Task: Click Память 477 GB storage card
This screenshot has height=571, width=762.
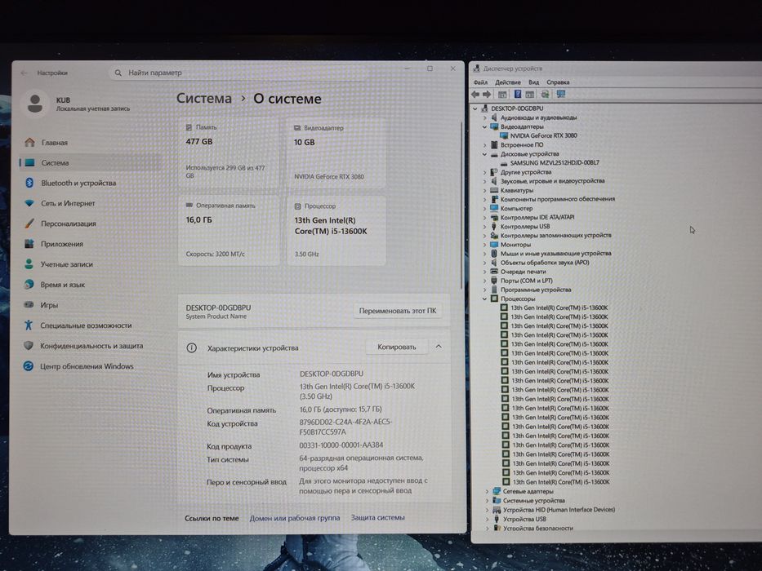Action: [x=229, y=153]
